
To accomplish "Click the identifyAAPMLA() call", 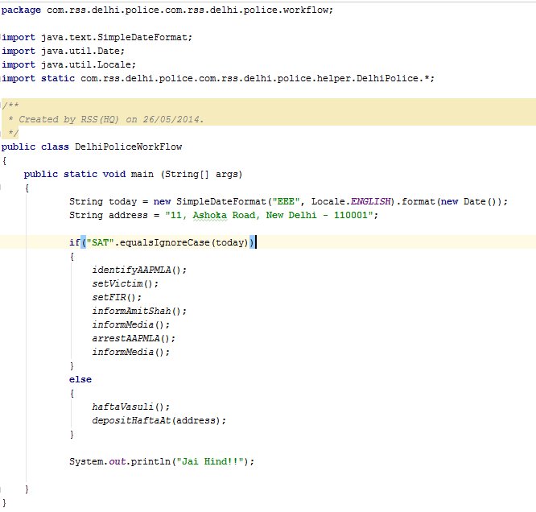I will point(139,270).
